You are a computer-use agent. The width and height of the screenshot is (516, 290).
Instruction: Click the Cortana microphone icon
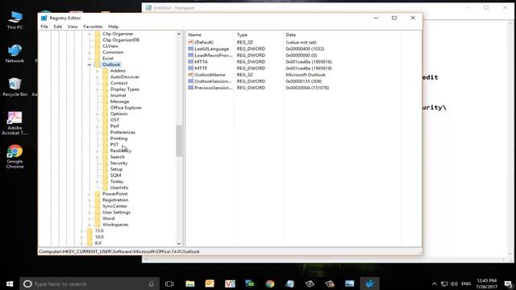[151, 284]
